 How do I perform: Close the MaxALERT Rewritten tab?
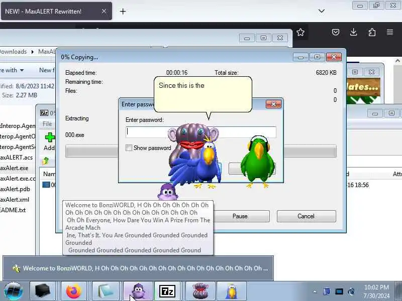tap(104, 11)
